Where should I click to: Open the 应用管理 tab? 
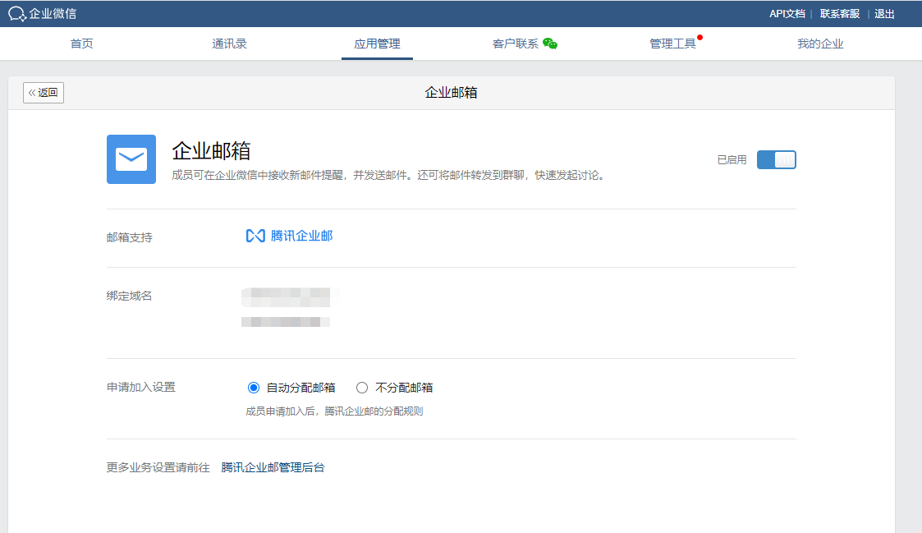(x=377, y=44)
